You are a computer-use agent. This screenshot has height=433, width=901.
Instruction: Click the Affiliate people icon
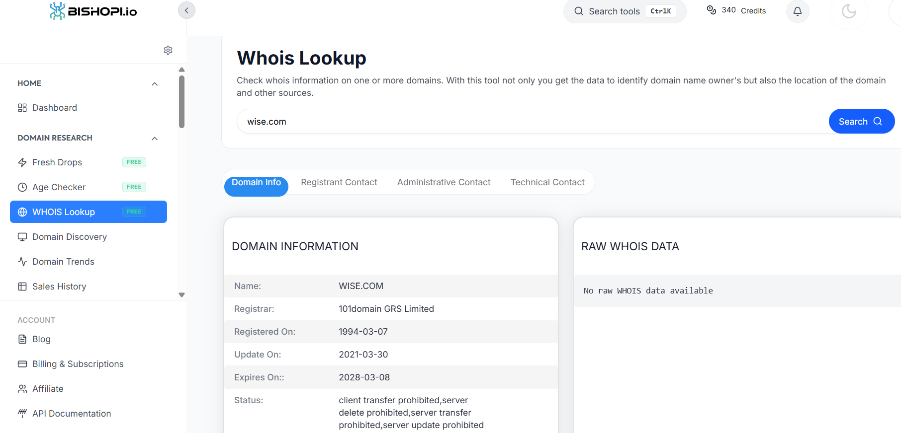(22, 389)
